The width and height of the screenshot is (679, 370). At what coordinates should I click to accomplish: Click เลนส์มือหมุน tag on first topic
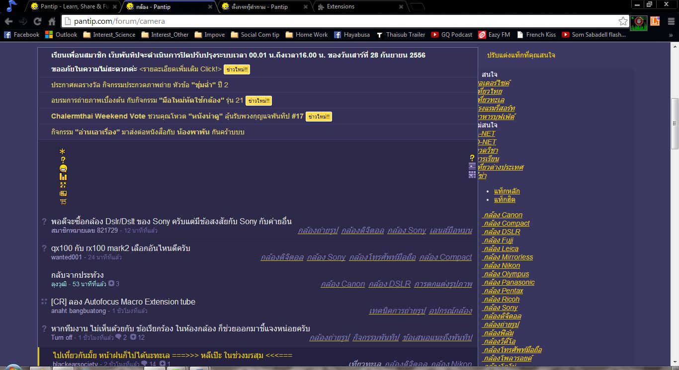[451, 230]
